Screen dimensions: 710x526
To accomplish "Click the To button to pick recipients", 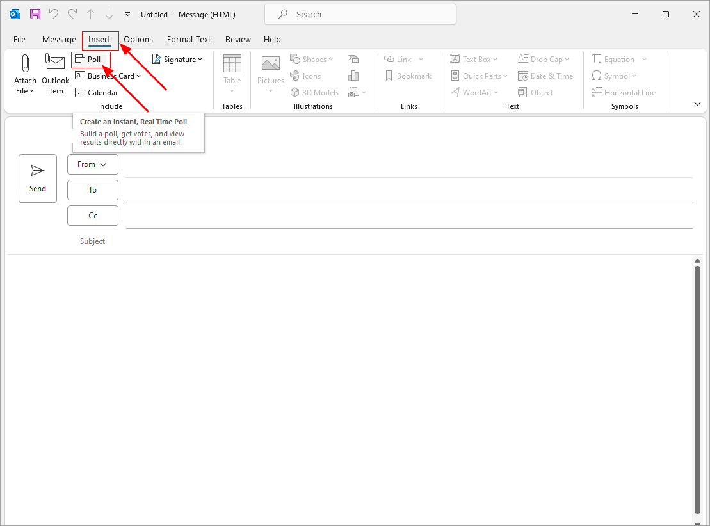I will 92,190.
